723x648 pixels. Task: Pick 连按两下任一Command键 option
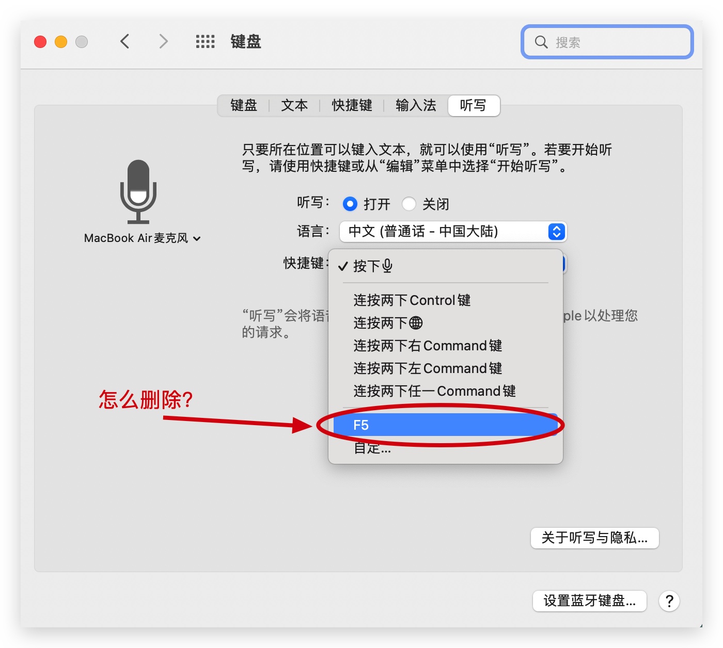click(x=434, y=391)
